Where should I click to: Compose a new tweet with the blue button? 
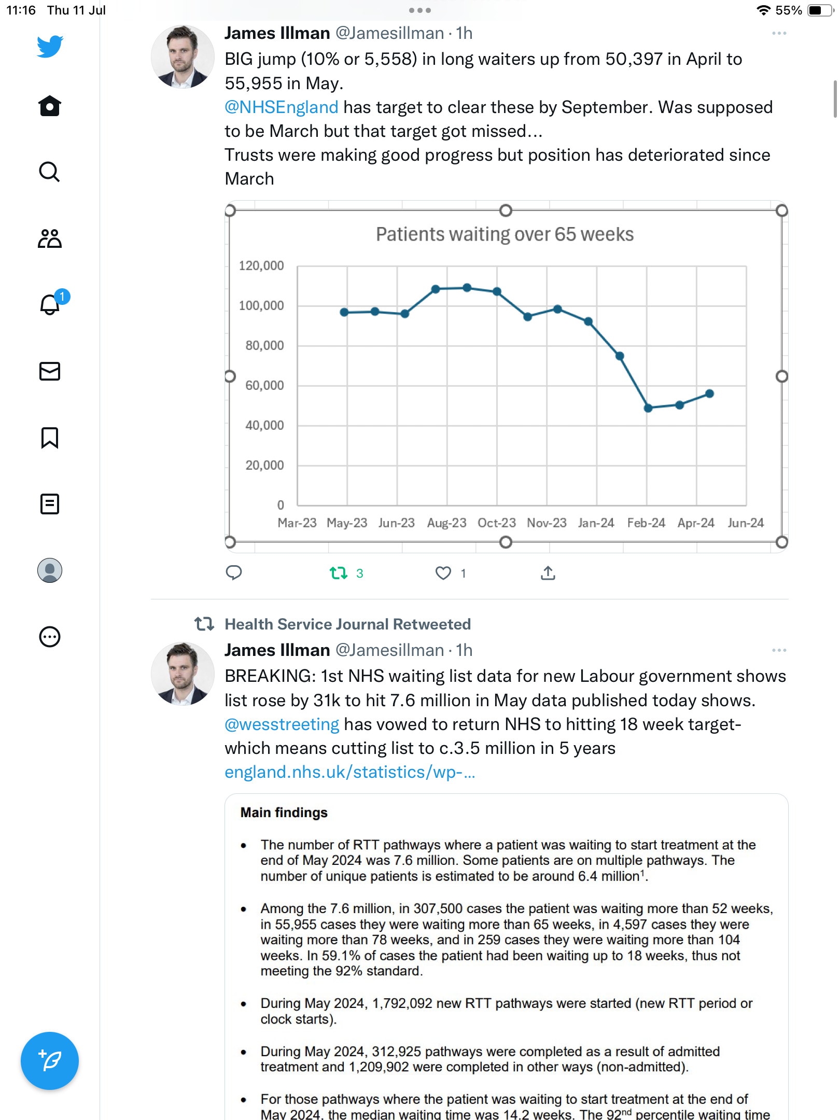[50, 1061]
